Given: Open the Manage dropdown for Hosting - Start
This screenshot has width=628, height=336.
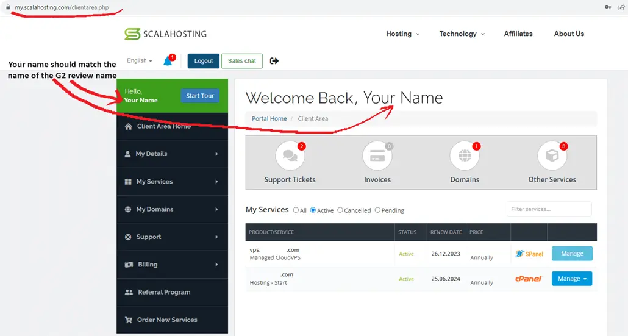Looking at the screenshot, I should pos(571,279).
